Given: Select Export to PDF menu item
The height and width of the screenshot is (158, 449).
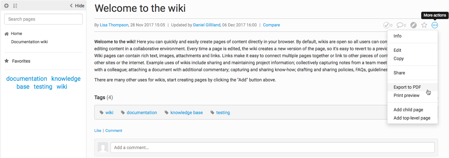Looking at the screenshot, I should (407, 87).
